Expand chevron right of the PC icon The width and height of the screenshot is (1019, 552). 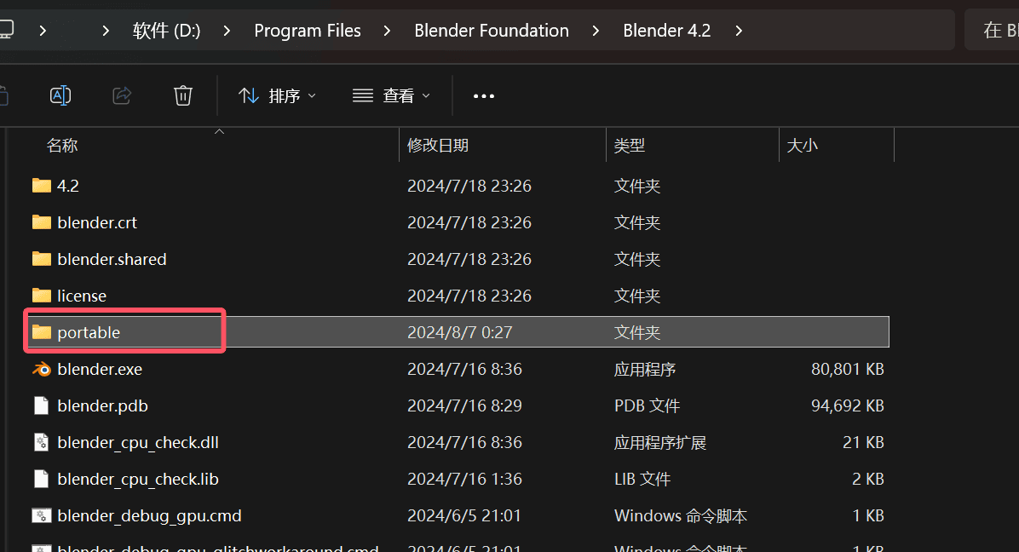(43, 31)
